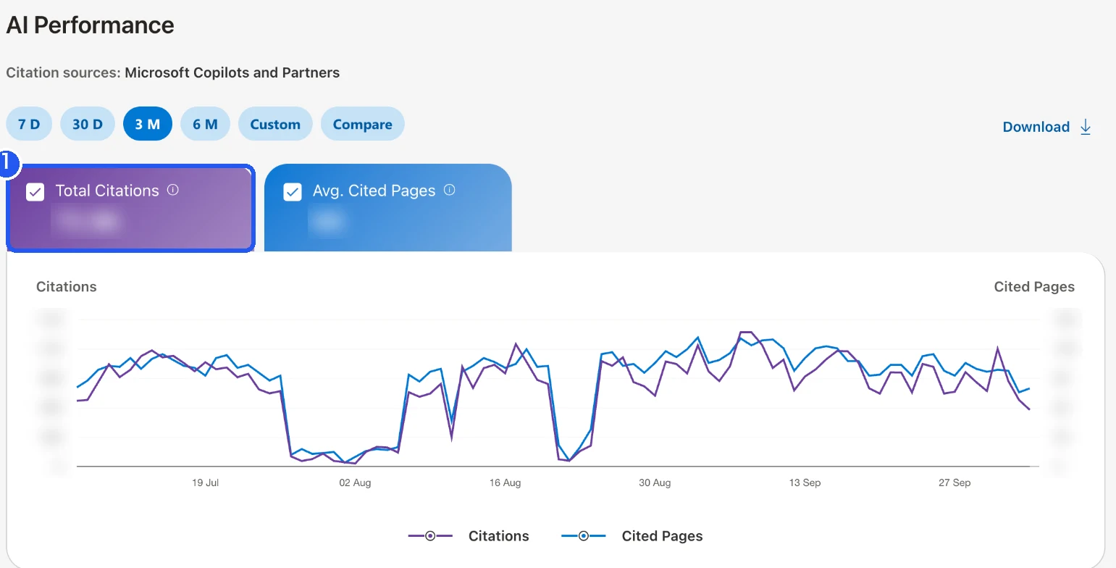Click the Avg. Cited Pages card title
1116x568 pixels.
click(x=374, y=191)
